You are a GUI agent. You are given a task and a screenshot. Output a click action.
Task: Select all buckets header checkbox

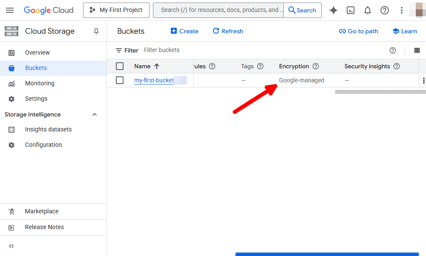tap(120, 66)
